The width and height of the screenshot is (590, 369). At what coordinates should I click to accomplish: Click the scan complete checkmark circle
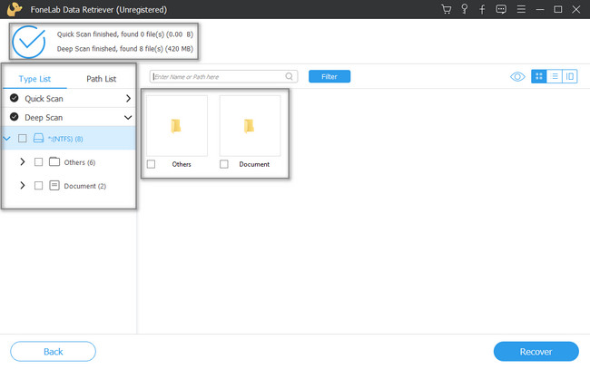pyautogui.click(x=29, y=42)
